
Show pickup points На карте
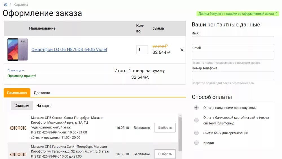pyautogui.click(x=44, y=106)
